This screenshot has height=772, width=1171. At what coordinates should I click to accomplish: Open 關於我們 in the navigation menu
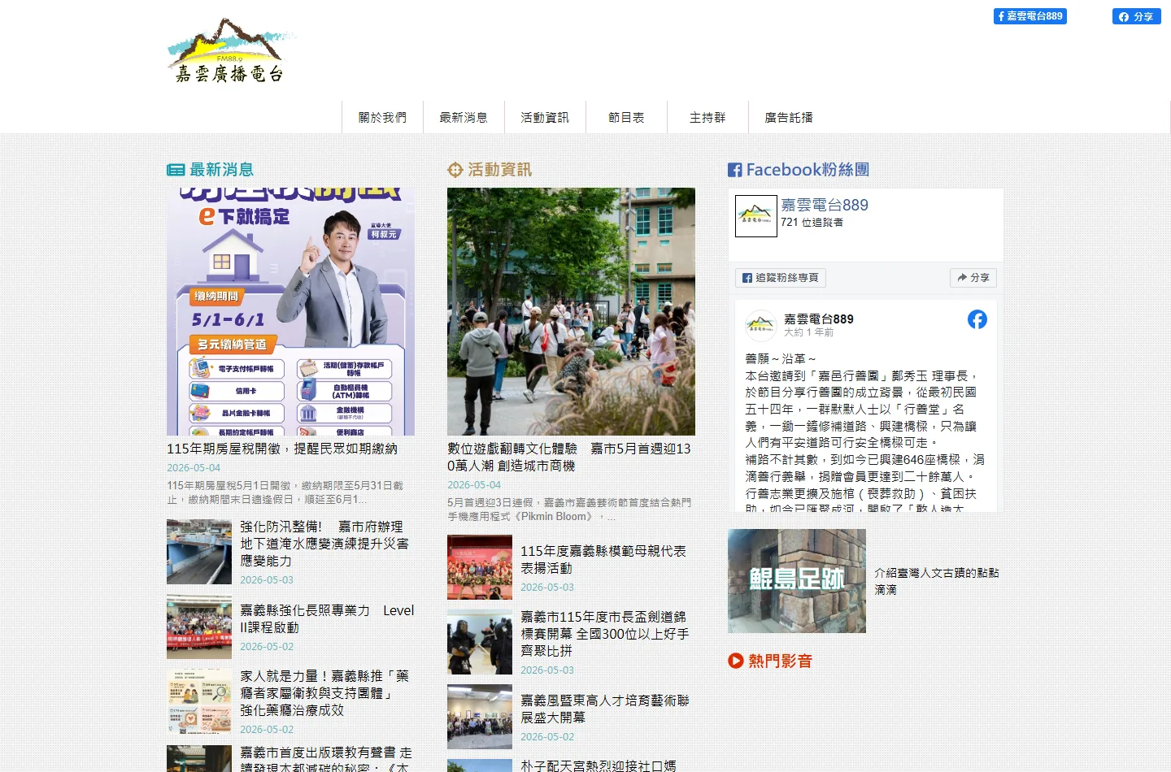382,117
